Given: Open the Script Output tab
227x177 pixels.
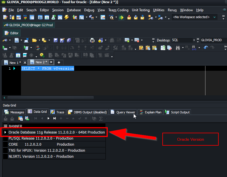Looking at the screenshot, I should [177, 112].
